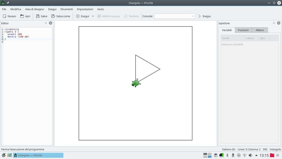Click 'Linea: 5 Colonna: 2' status text

[x=249, y=149]
